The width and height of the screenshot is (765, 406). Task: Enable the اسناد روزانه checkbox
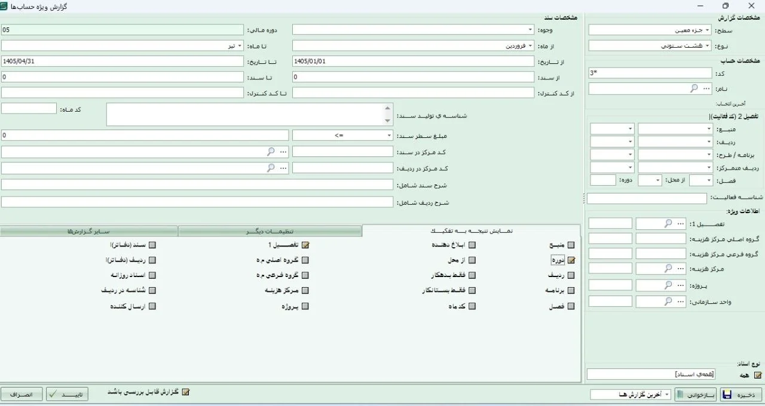tap(152, 275)
